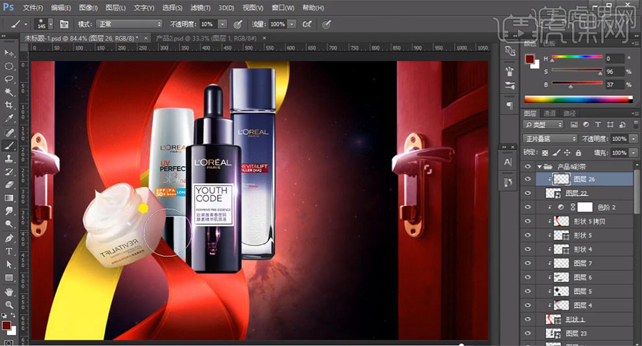The image size is (642, 346).
Task: Collapse the 产品&彩带 layer group
Action: tap(540, 167)
